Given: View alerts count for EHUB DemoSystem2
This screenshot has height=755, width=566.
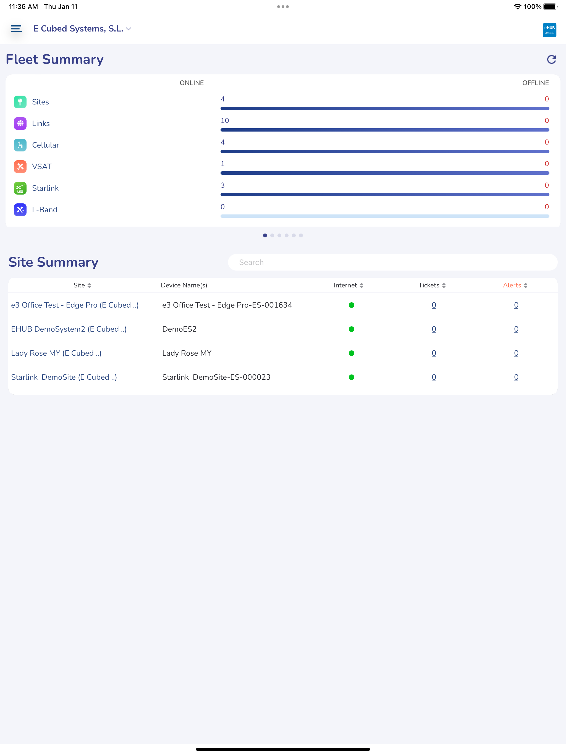Looking at the screenshot, I should click(516, 329).
